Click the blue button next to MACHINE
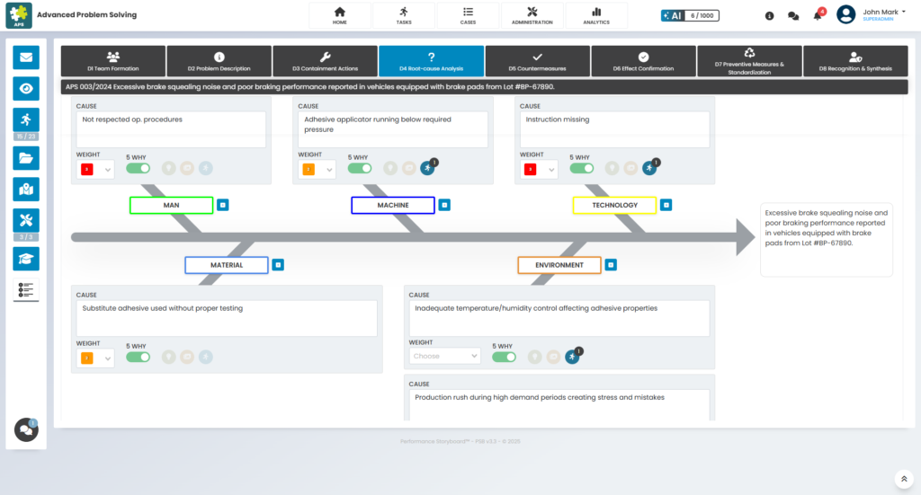Screen dimensions: 921x495 [x=443, y=205]
